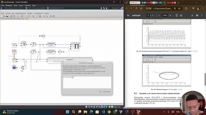Open Xcos Справка menu
Screen dimensions: 206x115
46,13
